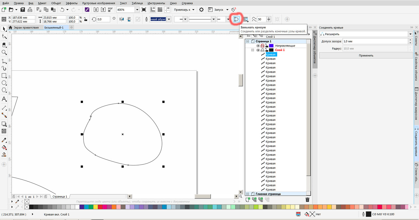Click the Страница 1 page tab
419x220 pixels.
coord(60,197)
